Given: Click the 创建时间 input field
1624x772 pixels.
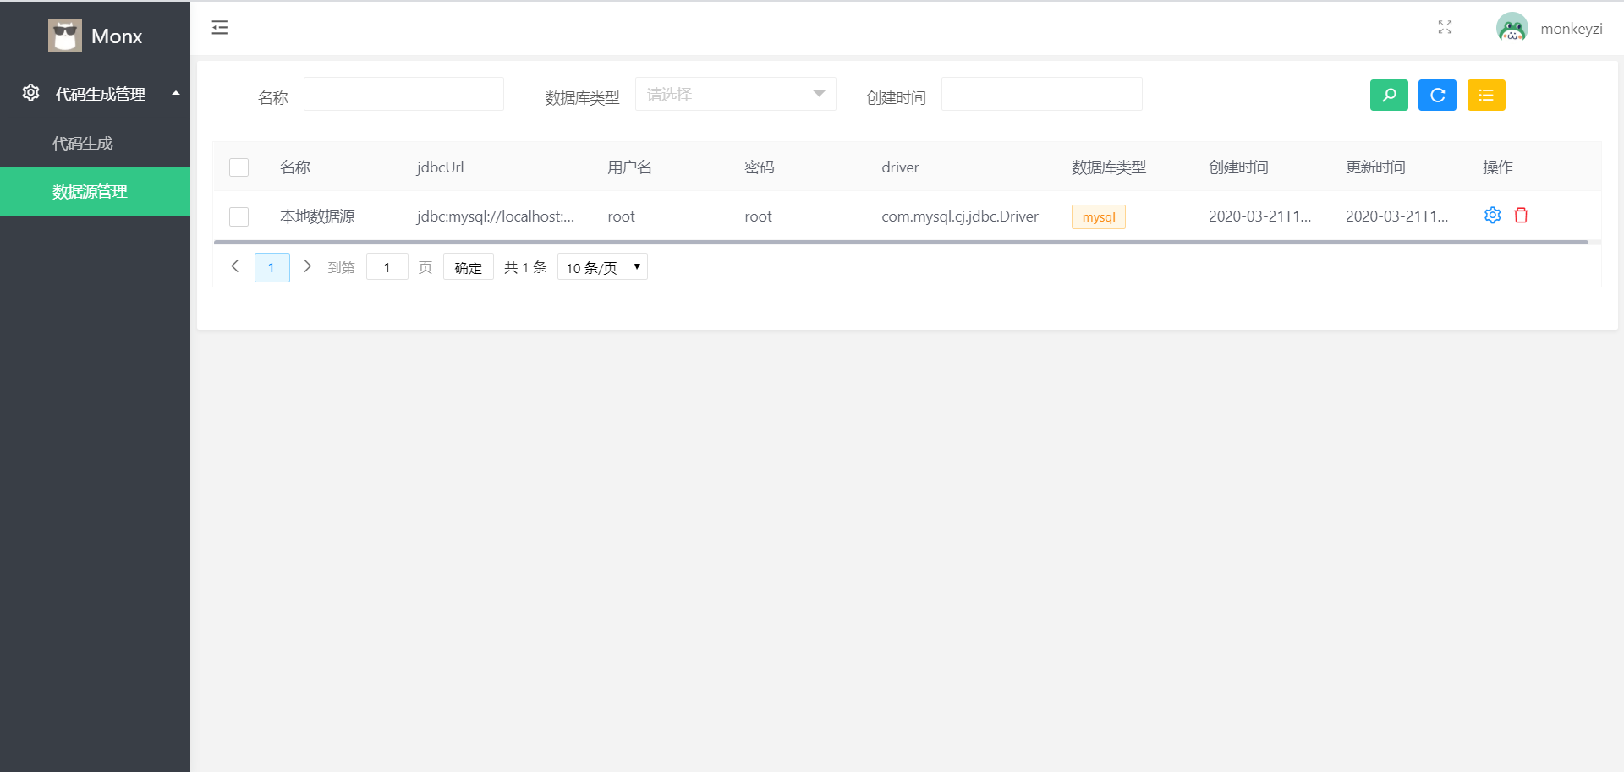Looking at the screenshot, I should (x=1042, y=94).
